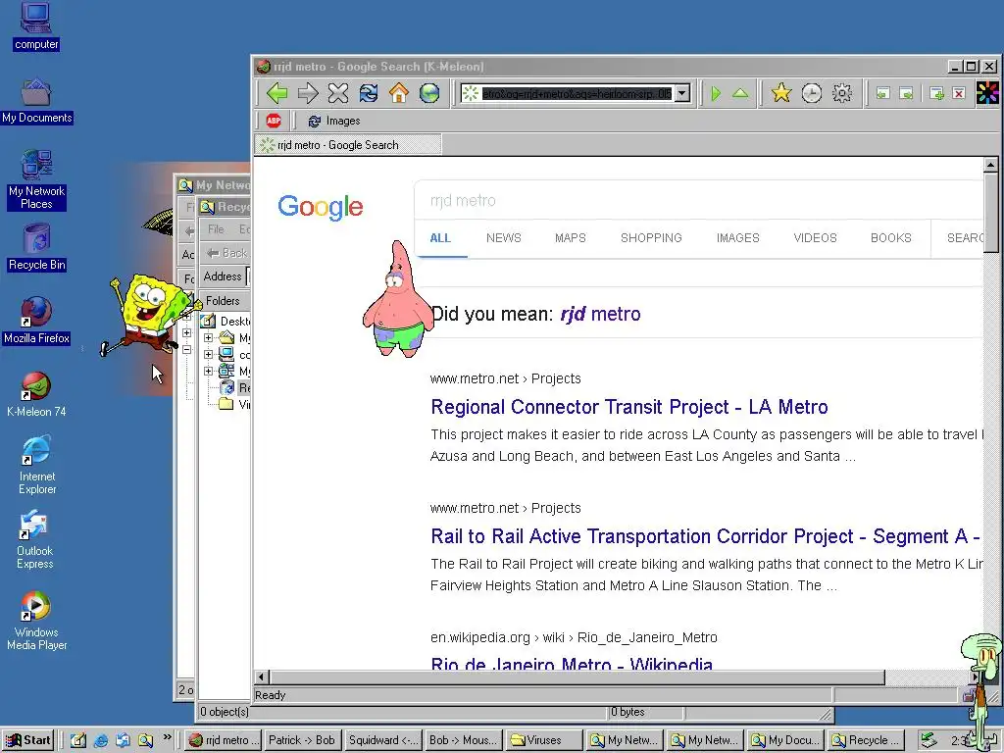This screenshot has height=753, width=1004.
Task: Reload the page with the refresh icon
Action: tap(369, 93)
